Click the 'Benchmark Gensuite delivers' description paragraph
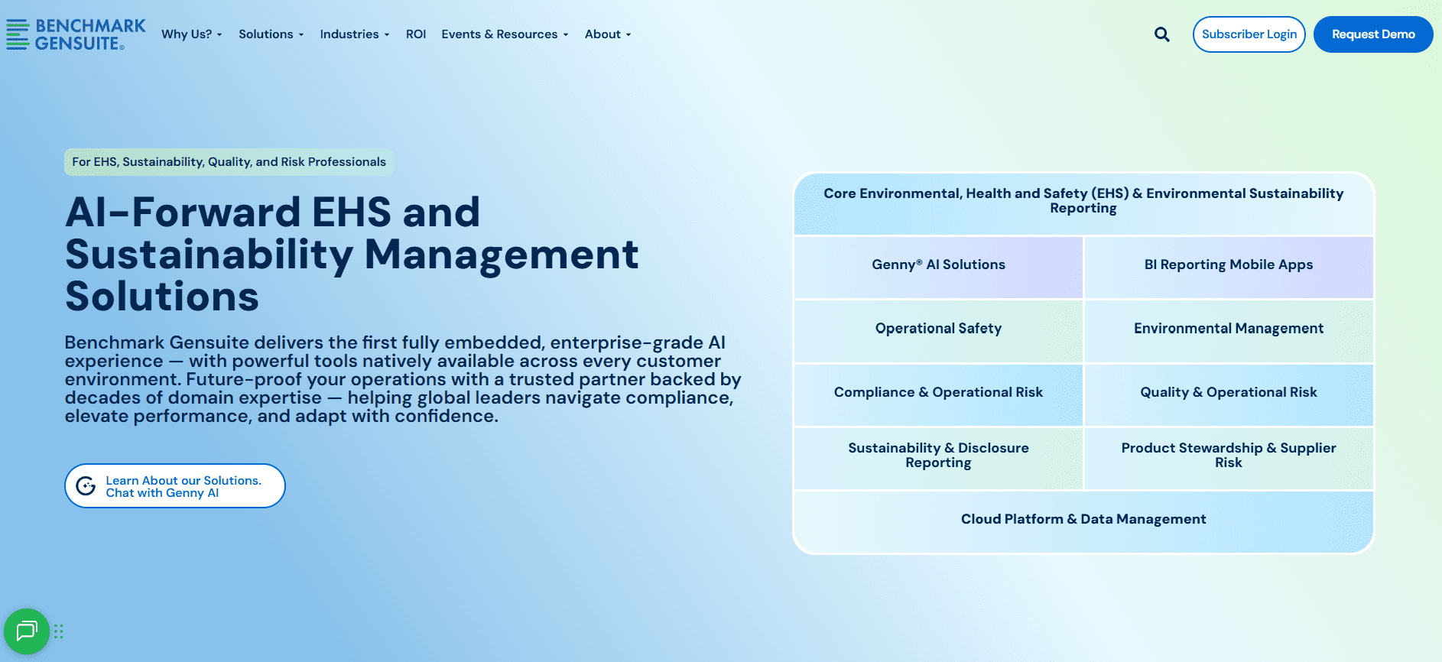The image size is (1442, 662). [403, 379]
